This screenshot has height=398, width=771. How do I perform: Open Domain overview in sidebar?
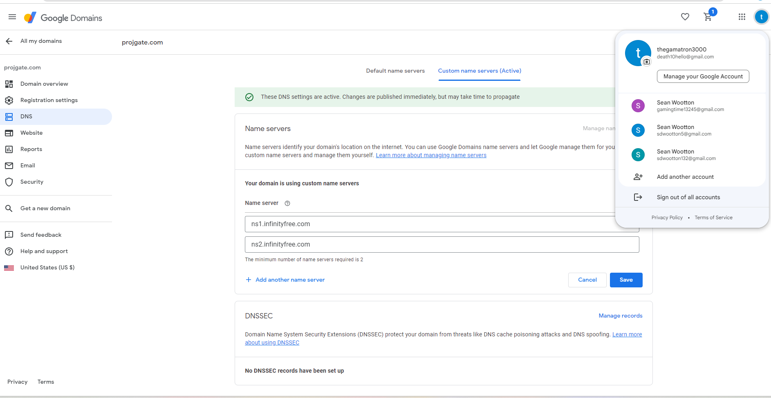click(44, 84)
